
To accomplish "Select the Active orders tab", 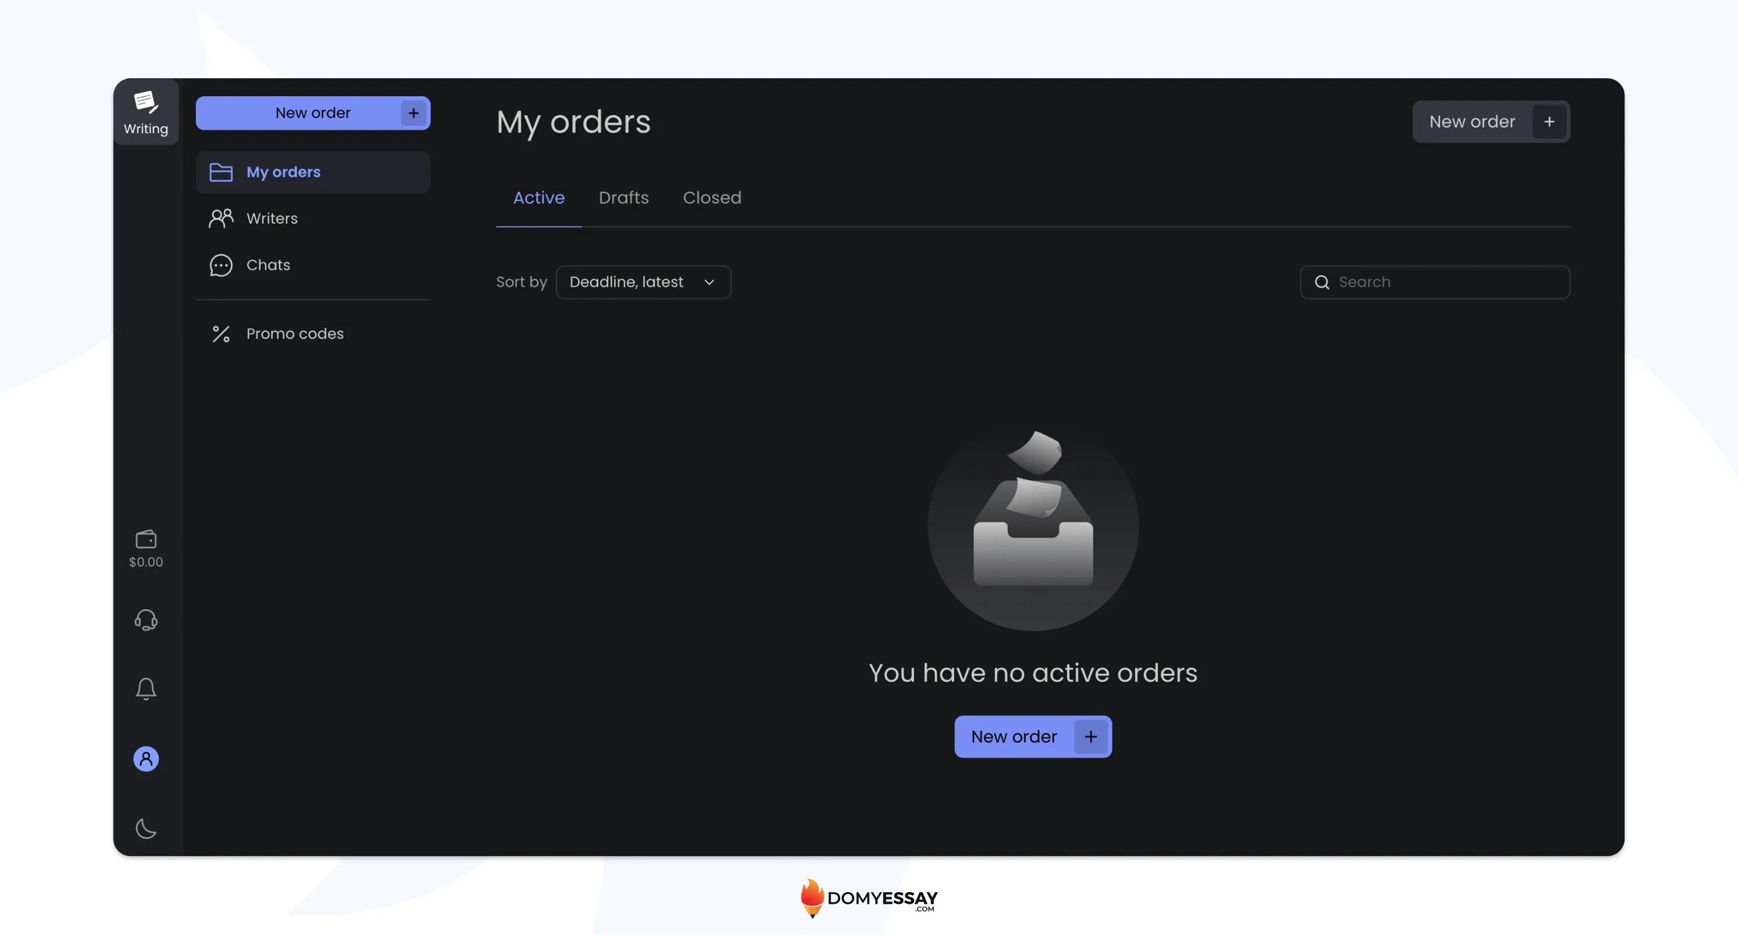I will pos(539,198).
